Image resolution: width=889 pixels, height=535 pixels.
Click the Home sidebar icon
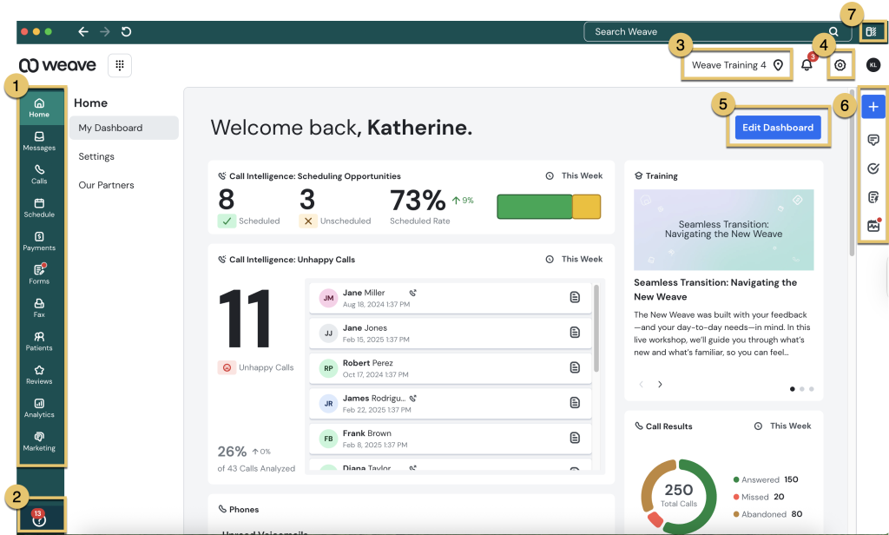pyautogui.click(x=39, y=107)
